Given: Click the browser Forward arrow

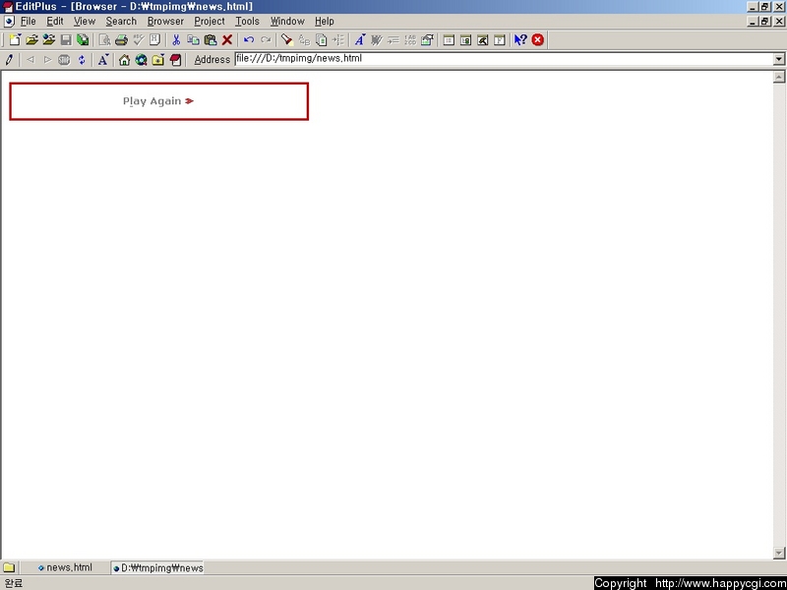Looking at the screenshot, I should point(47,60).
